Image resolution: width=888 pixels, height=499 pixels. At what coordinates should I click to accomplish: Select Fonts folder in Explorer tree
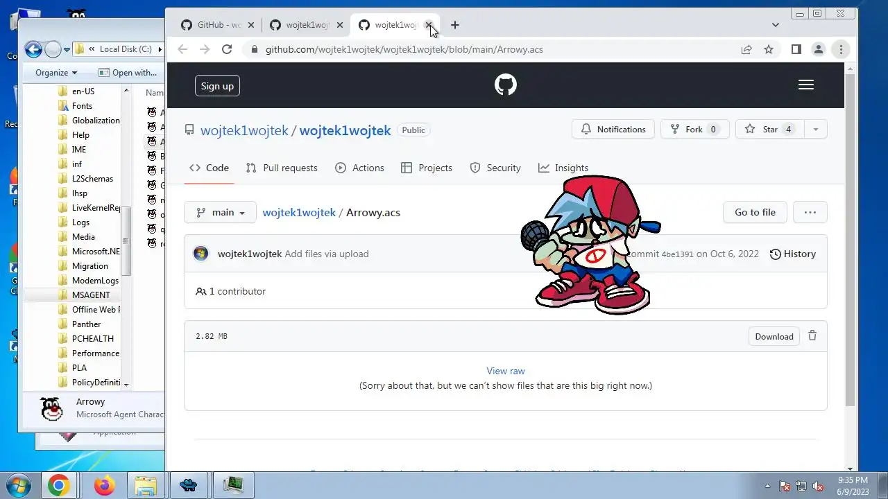(82, 105)
